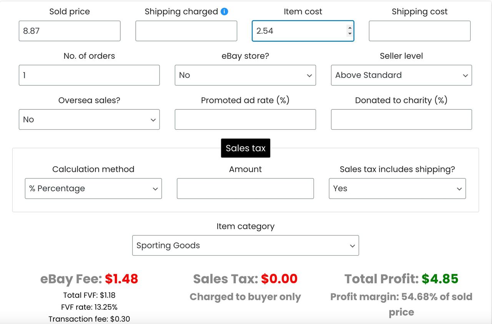492x324 pixels.
Task: Increase Item cost with up stepper arrow
Action: tap(349, 28)
